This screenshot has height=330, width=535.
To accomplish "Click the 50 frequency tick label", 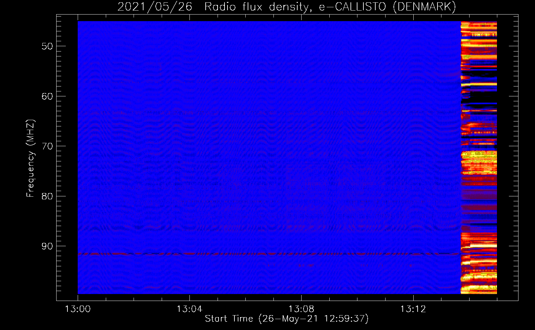I will [x=47, y=46].
